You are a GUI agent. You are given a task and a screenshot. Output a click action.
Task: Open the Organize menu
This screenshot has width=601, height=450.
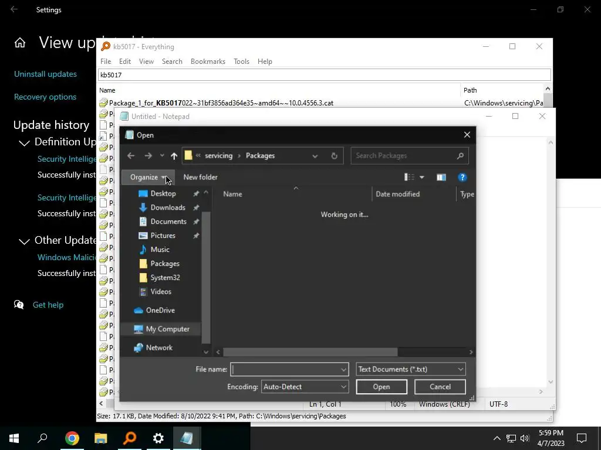coord(148,177)
